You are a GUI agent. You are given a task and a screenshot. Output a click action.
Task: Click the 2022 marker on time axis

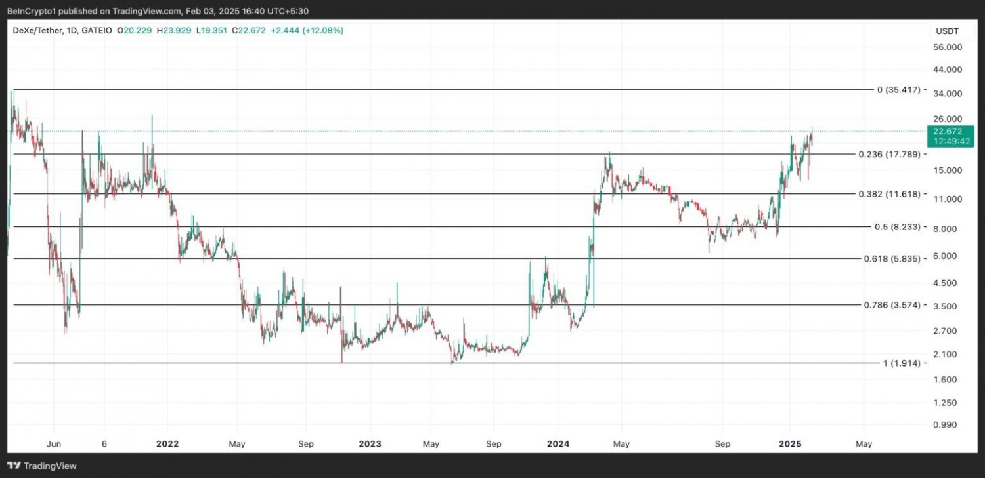pyautogui.click(x=167, y=444)
